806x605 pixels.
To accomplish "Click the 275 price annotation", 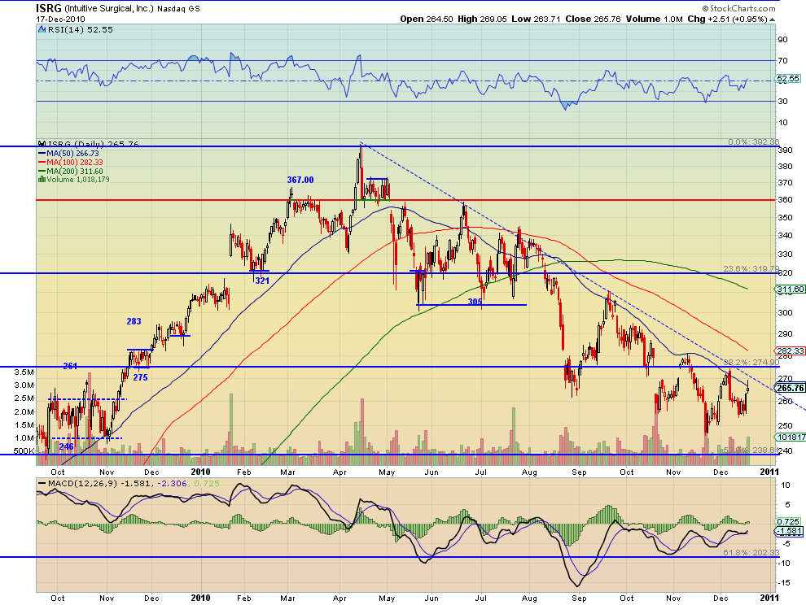I will (140, 377).
